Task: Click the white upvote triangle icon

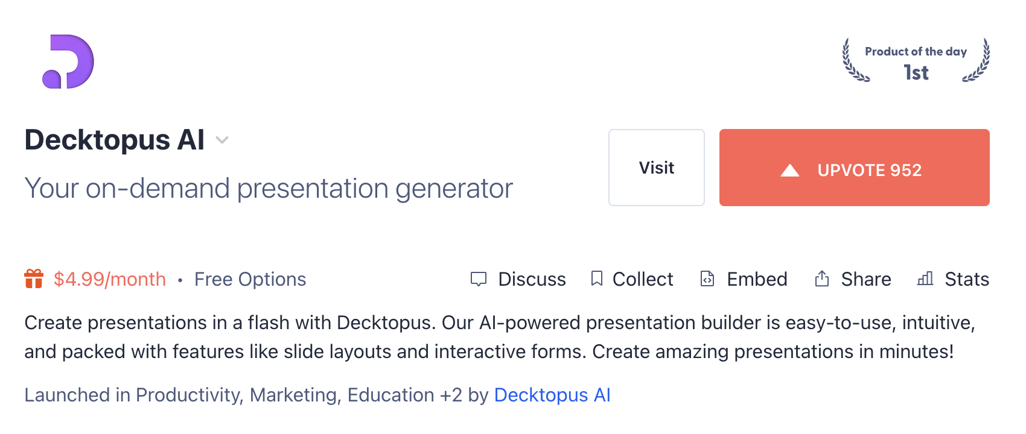Action: 789,171
